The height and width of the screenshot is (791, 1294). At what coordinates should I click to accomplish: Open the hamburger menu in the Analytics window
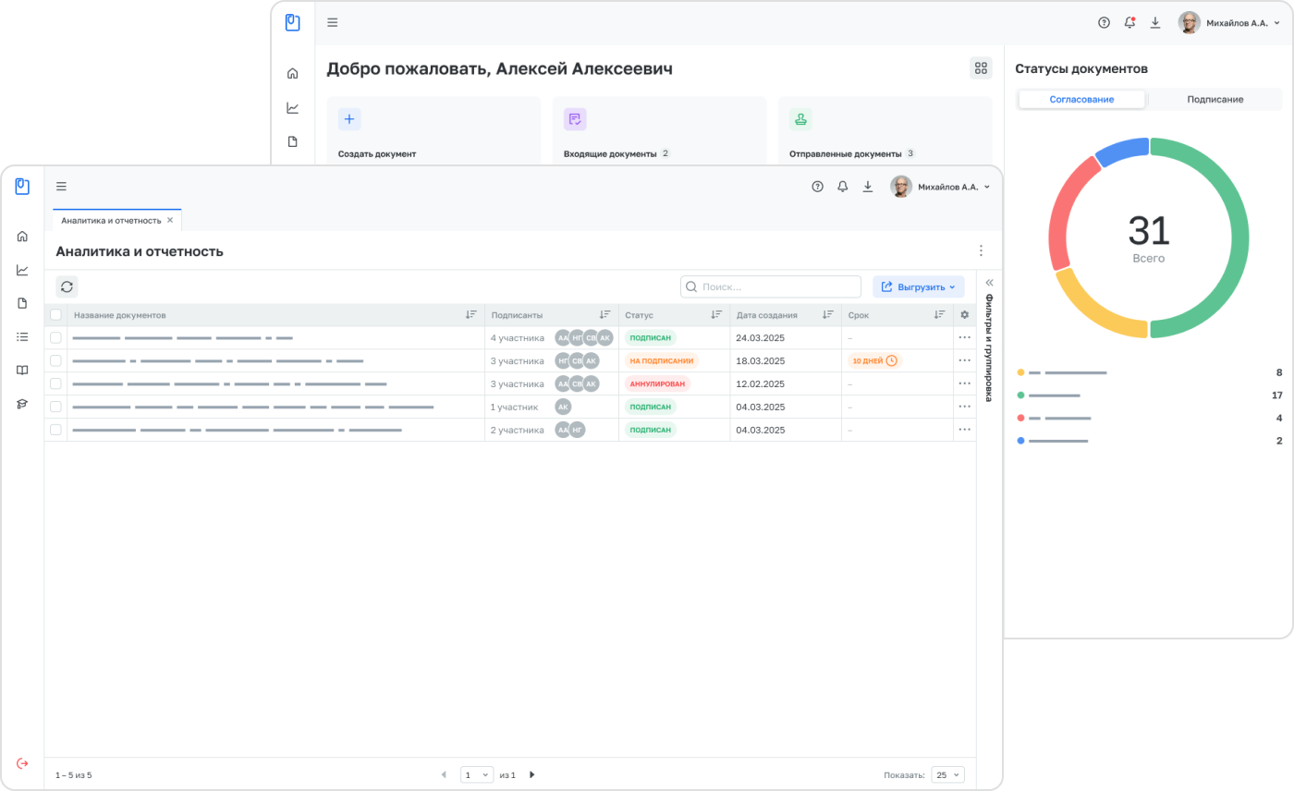click(61, 187)
